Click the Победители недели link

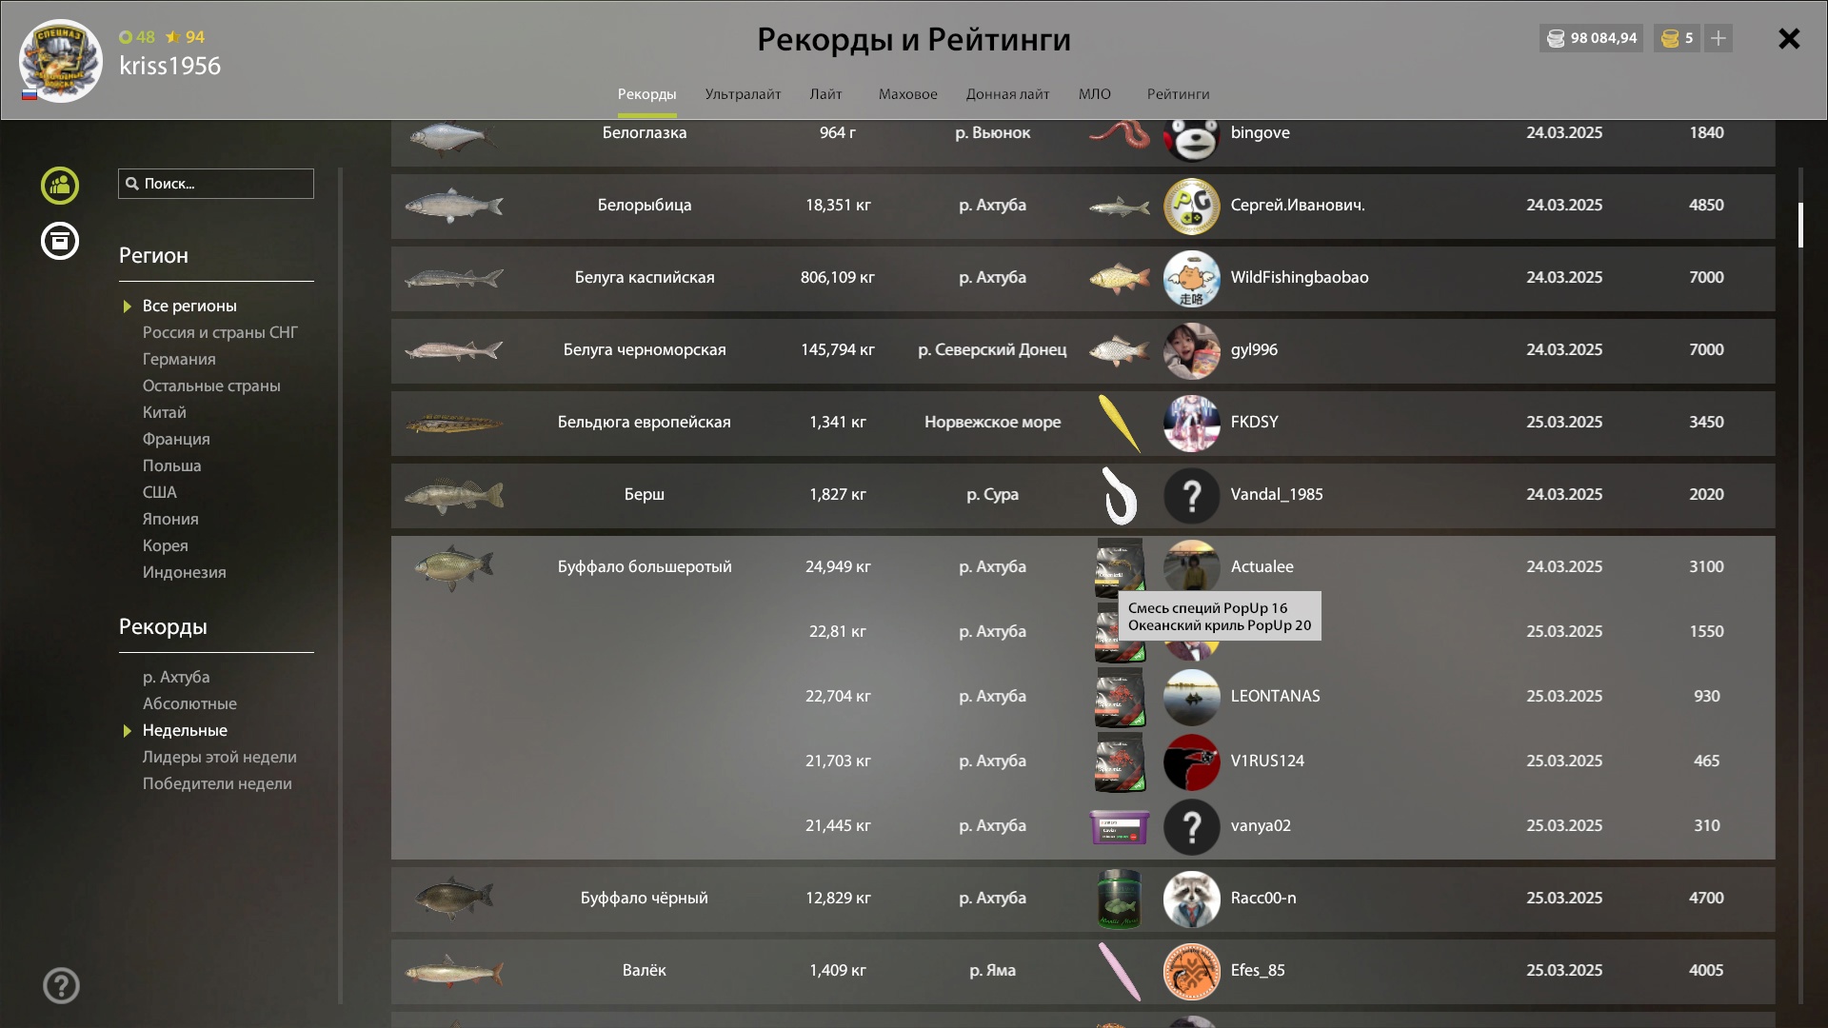point(217,783)
